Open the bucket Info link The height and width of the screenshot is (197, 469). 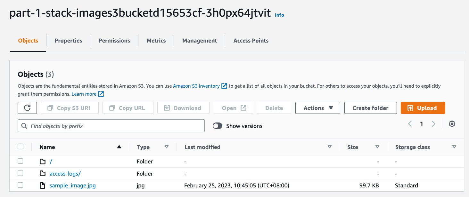point(279,15)
